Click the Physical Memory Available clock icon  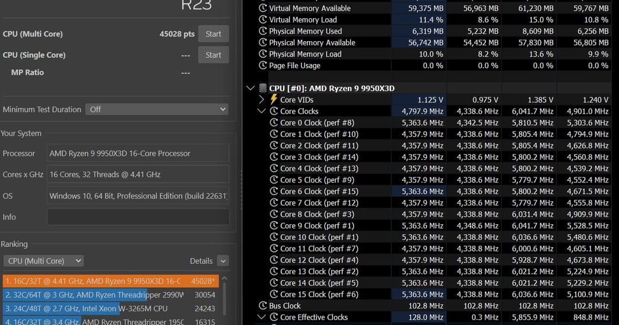click(263, 42)
